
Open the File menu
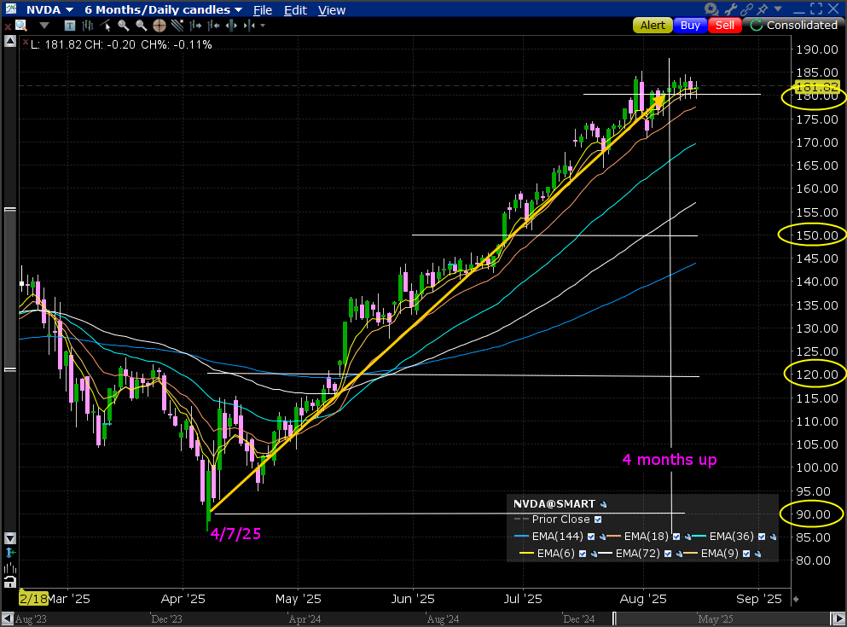point(263,10)
